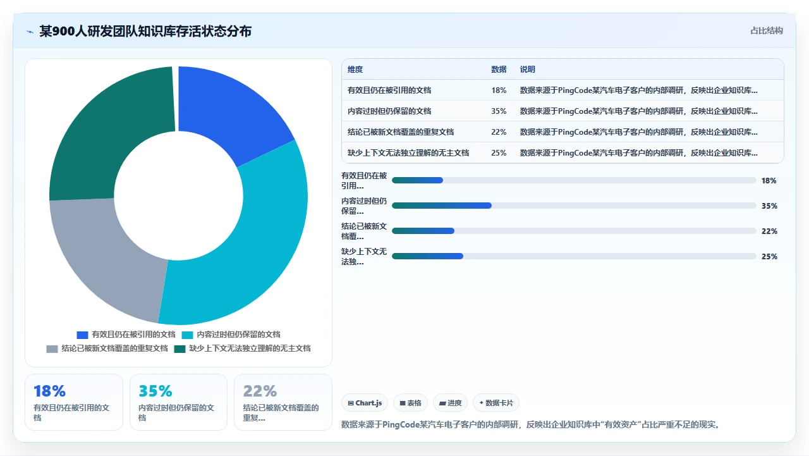809x456 pixels.
Task: Click the 说明 column header
Action: coord(528,70)
